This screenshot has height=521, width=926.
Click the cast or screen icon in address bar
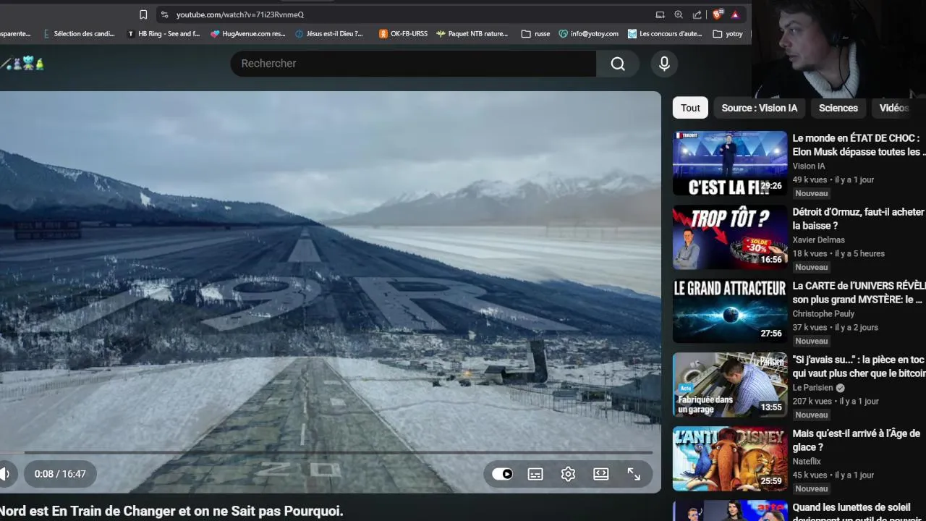pyautogui.click(x=660, y=14)
